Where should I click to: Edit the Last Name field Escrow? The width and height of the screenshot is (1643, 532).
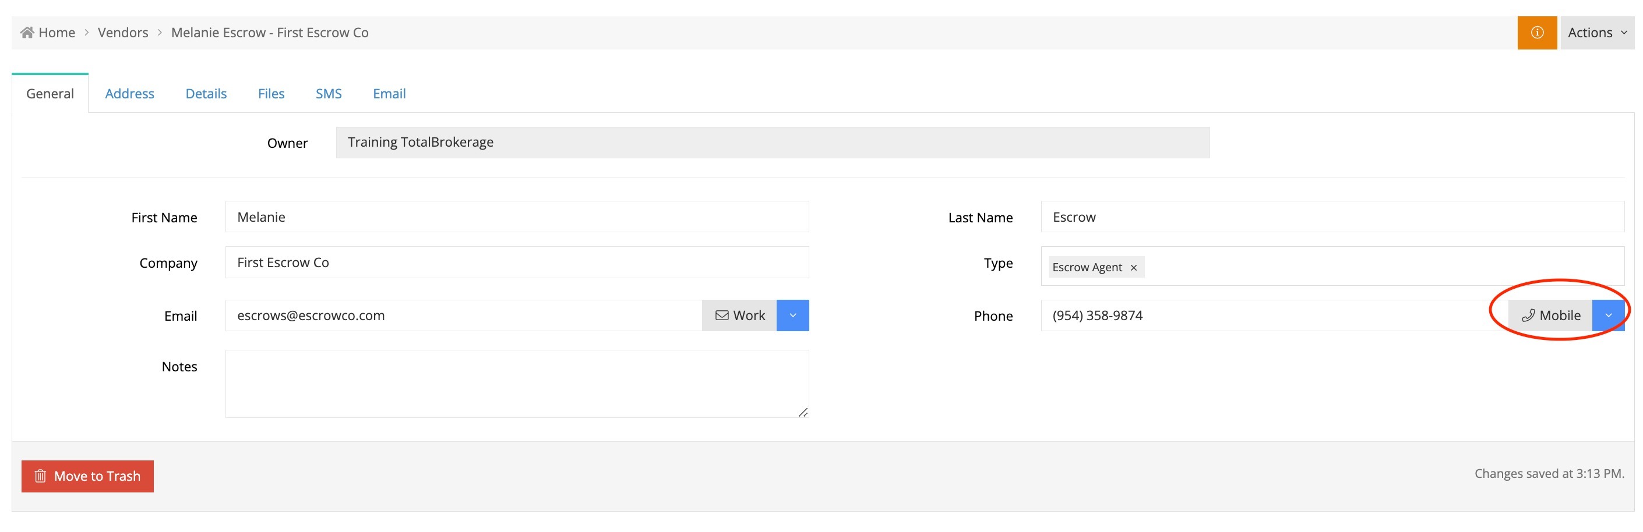coord(1332,217)
